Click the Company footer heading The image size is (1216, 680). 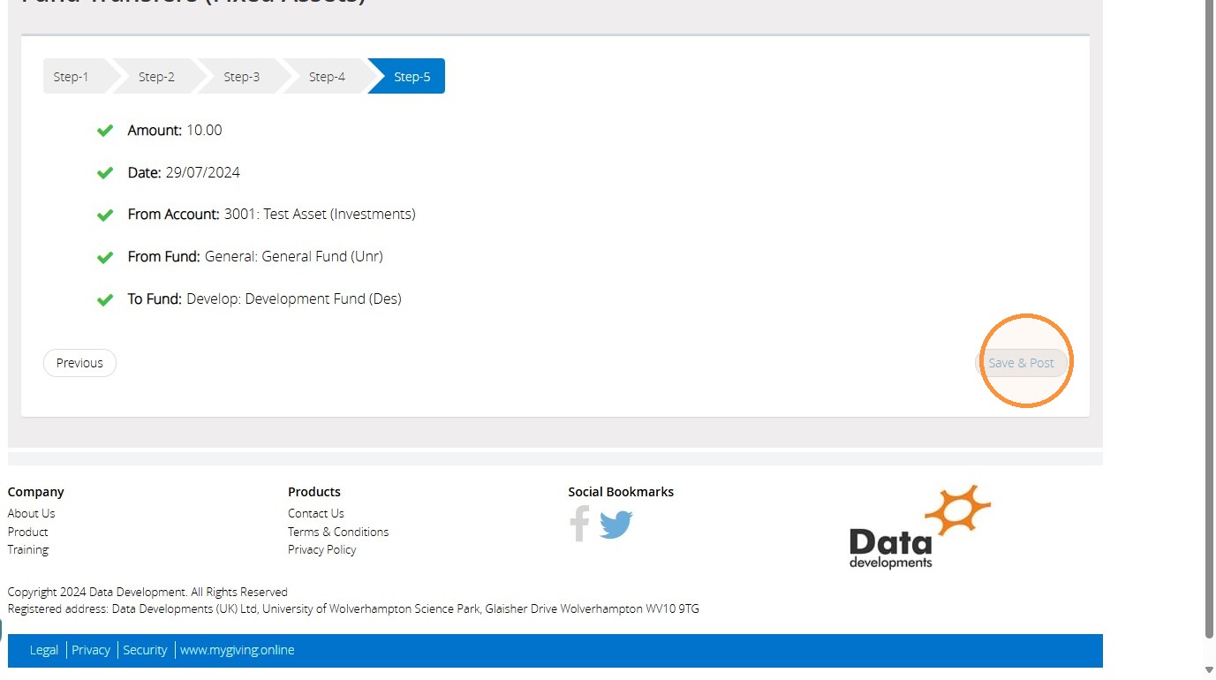(36, 492)
